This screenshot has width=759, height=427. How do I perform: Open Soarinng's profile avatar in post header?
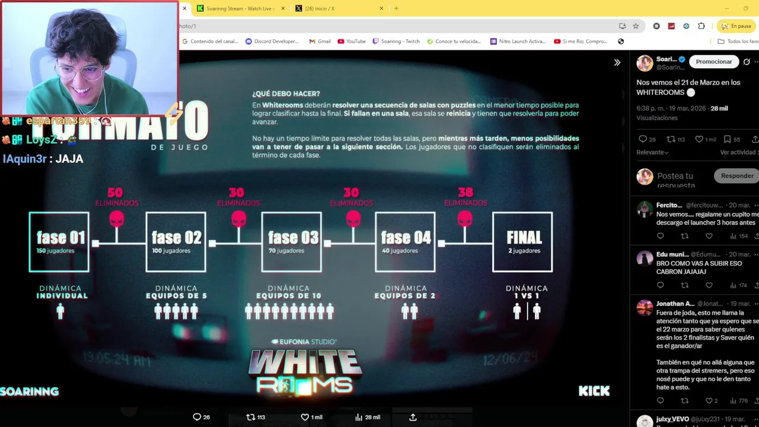click(645, 63)
